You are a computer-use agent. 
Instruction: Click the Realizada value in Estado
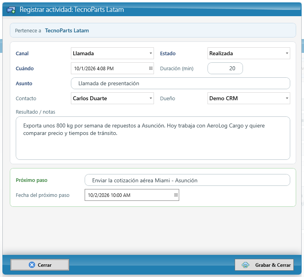(221, 53)
